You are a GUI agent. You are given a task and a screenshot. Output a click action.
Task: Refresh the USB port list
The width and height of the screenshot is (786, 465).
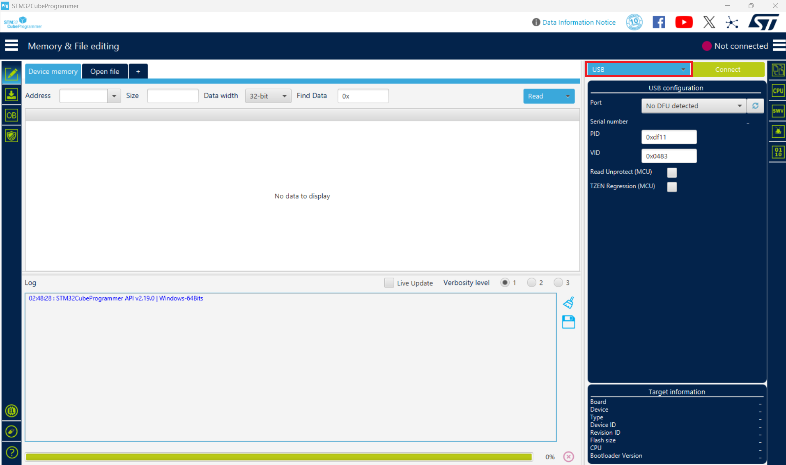755,106
